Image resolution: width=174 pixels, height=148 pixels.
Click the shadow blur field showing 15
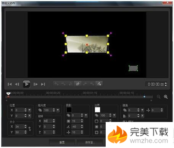tap(76, 121)
